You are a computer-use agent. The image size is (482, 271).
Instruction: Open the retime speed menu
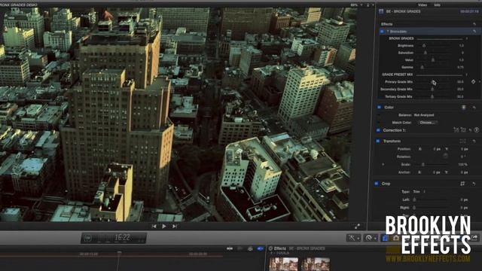tap(370, 238)
